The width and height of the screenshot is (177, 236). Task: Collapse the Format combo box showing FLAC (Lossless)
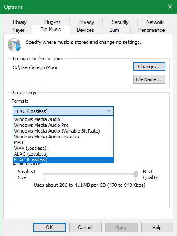pos(63,111)
